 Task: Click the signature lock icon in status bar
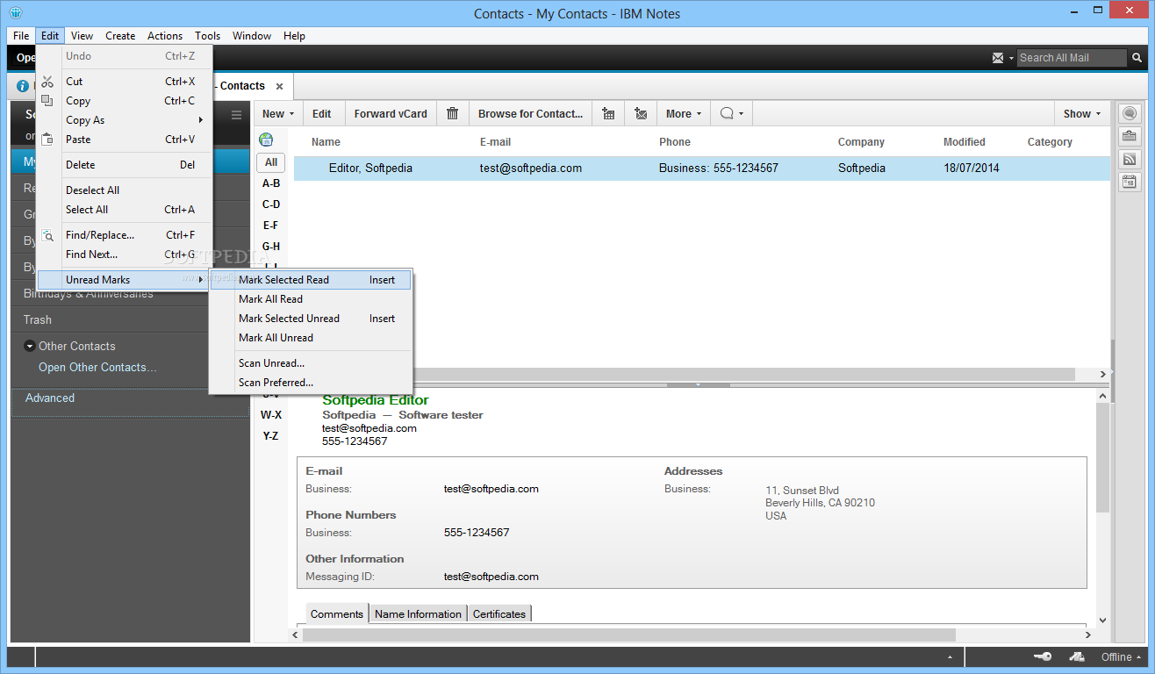1076,656
